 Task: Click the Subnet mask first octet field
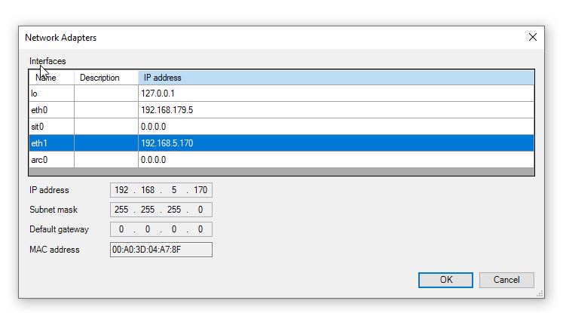click(121, 210)
